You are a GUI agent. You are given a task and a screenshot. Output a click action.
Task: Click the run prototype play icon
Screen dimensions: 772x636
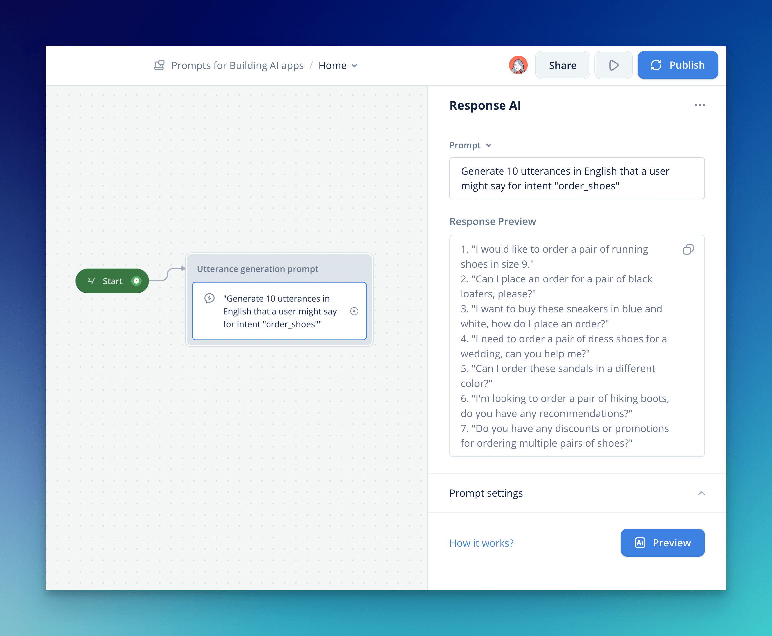tap(613, 66)
